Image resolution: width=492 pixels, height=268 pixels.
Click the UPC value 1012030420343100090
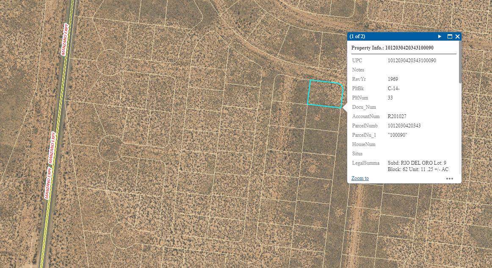pos(412,61)
